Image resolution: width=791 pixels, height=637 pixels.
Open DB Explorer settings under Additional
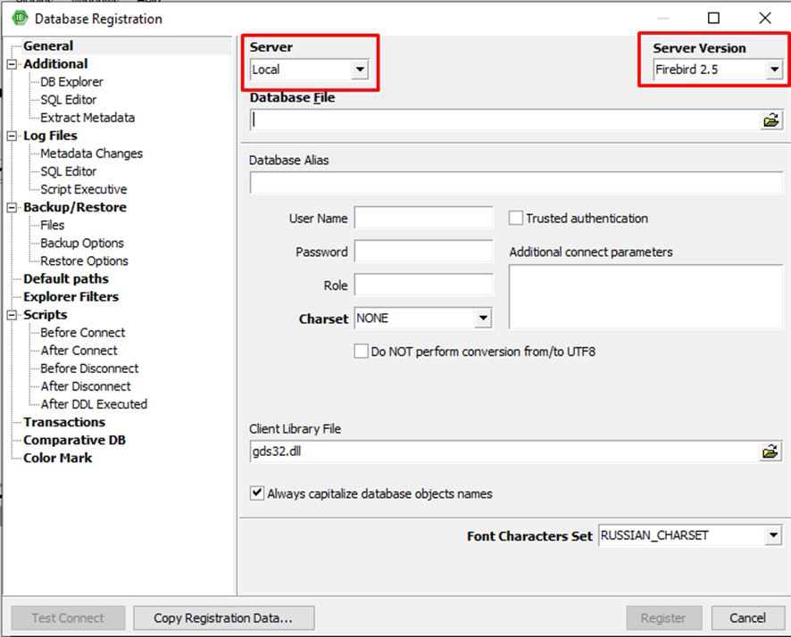point(71,82)
